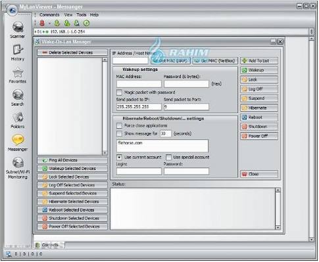The width and height of the screenshot is (319, 262).
Task: Switch to the Contacts tab
Action: tap(49, 245)
